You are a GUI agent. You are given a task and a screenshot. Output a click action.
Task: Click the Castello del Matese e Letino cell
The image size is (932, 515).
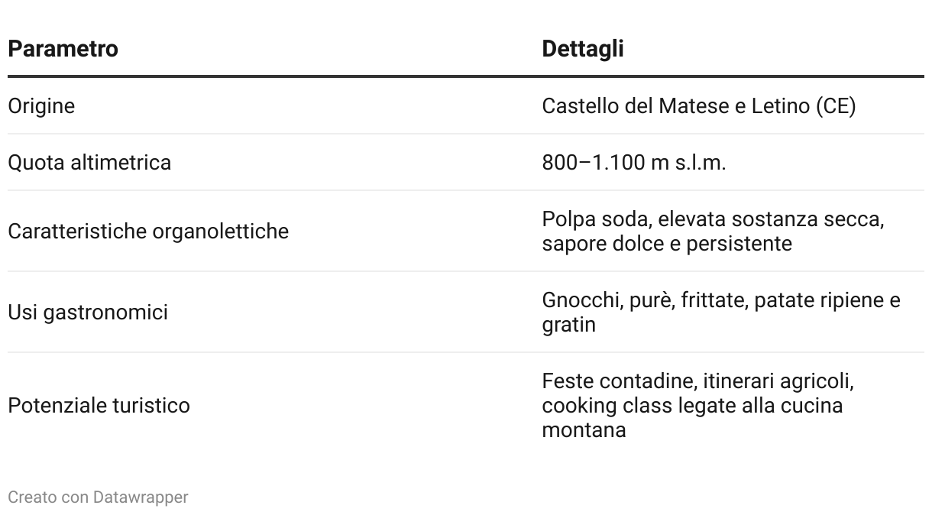(x=699, y=105)
